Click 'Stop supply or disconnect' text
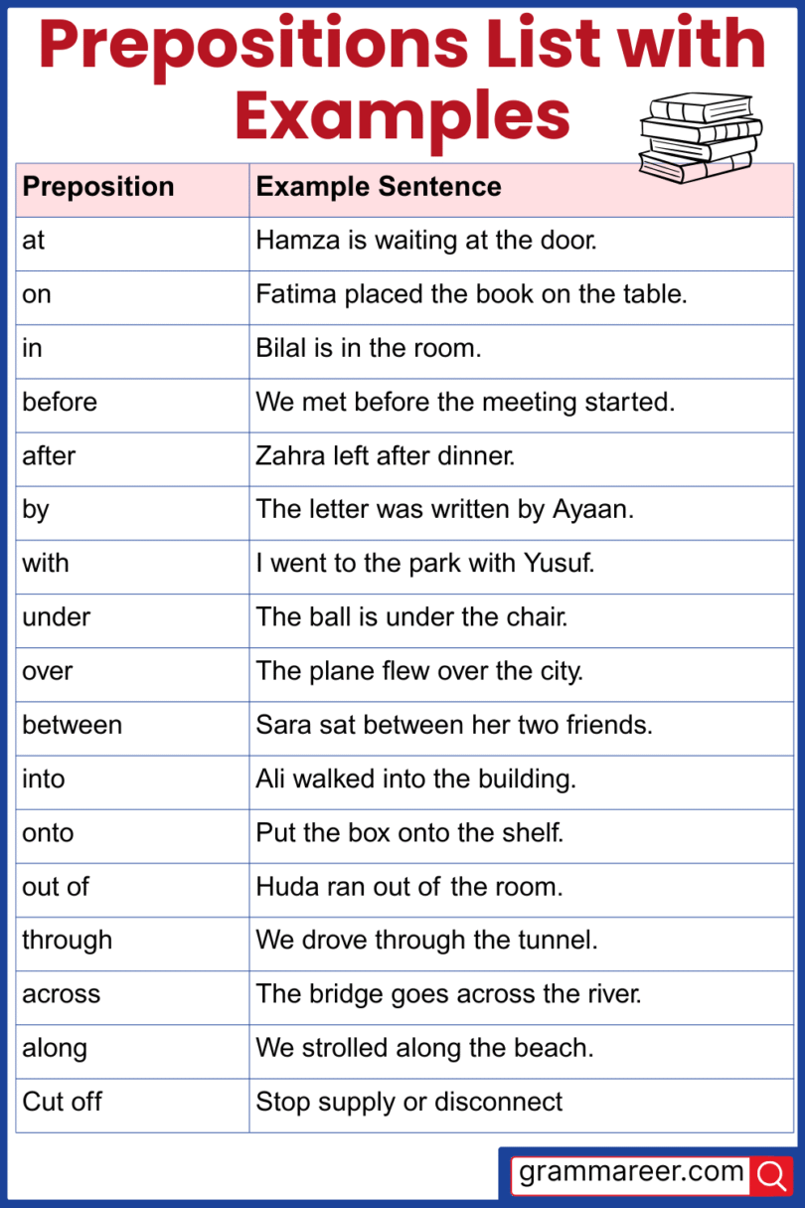The height and width of the screenshot is (1208, 805). tap(408, 1102)
